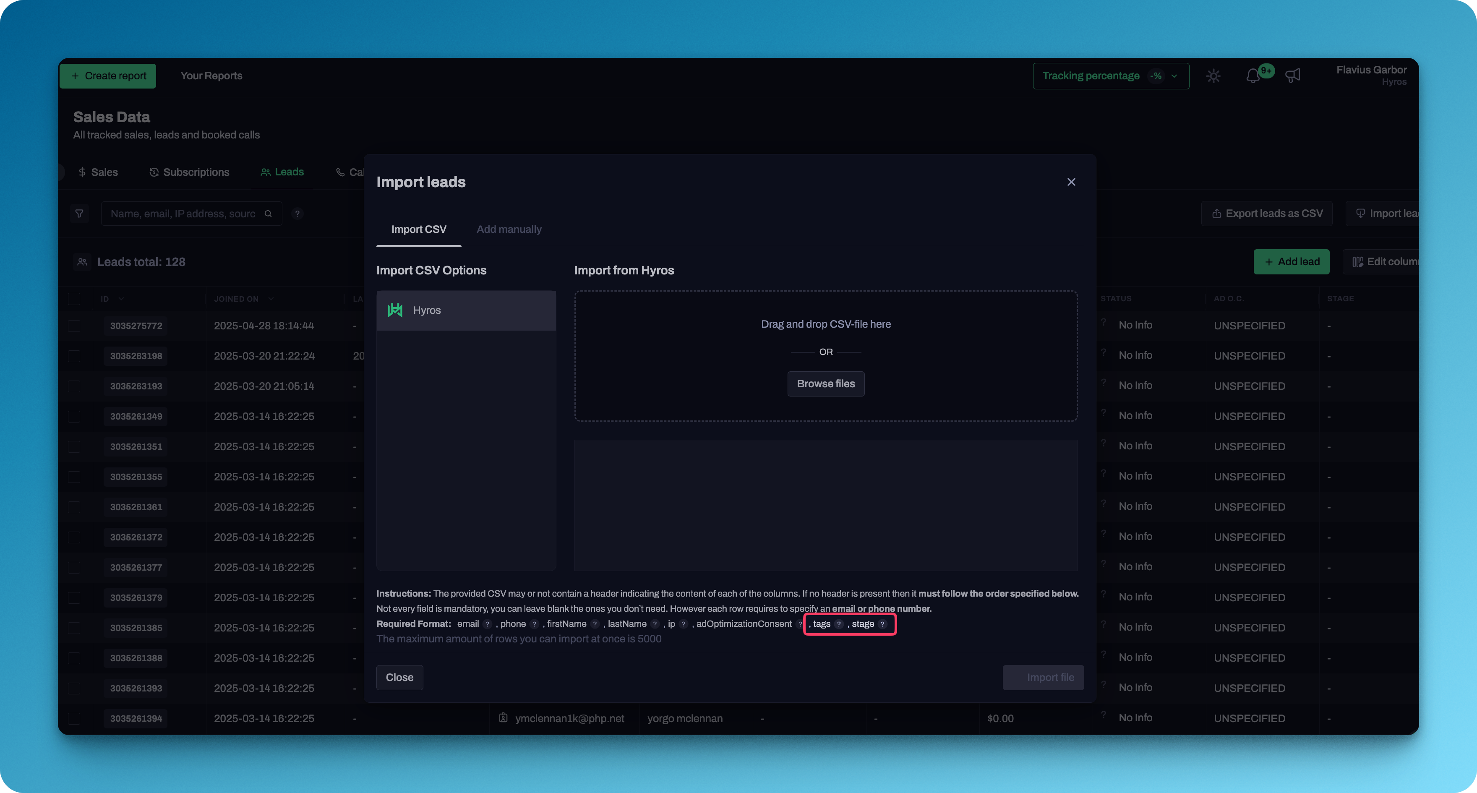Toggle the light/dark theme sun icon
1477x793 pixels.
1213,76
